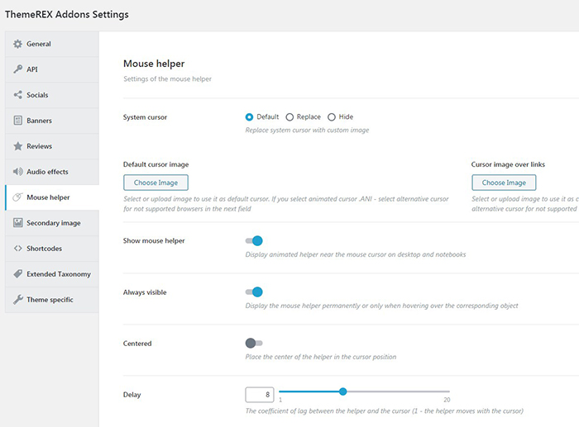Image resolution: width=579 pixels, height=427 pixels.
Task: Switch to Theme specific tab
Action: pos(52,300)
